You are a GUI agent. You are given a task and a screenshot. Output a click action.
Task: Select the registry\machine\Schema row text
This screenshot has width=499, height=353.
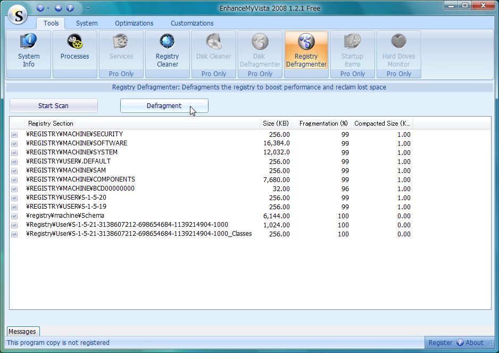point(65,216)
